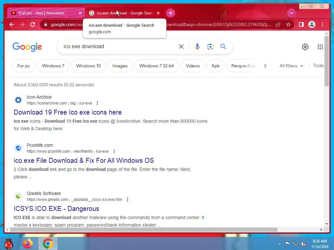
Task: Apply the Windows 10 filter chip
Action: 88,66
